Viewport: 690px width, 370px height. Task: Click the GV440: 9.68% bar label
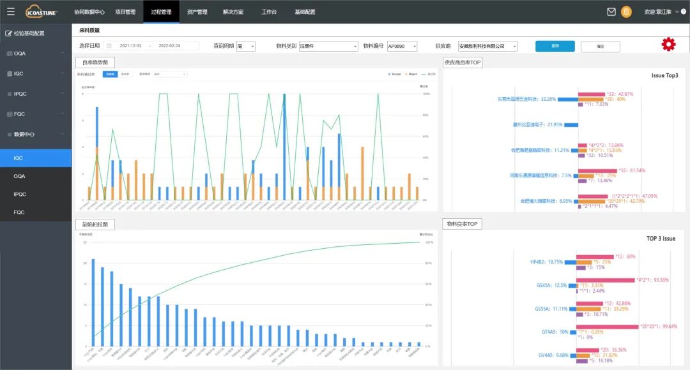click(553, 355)
